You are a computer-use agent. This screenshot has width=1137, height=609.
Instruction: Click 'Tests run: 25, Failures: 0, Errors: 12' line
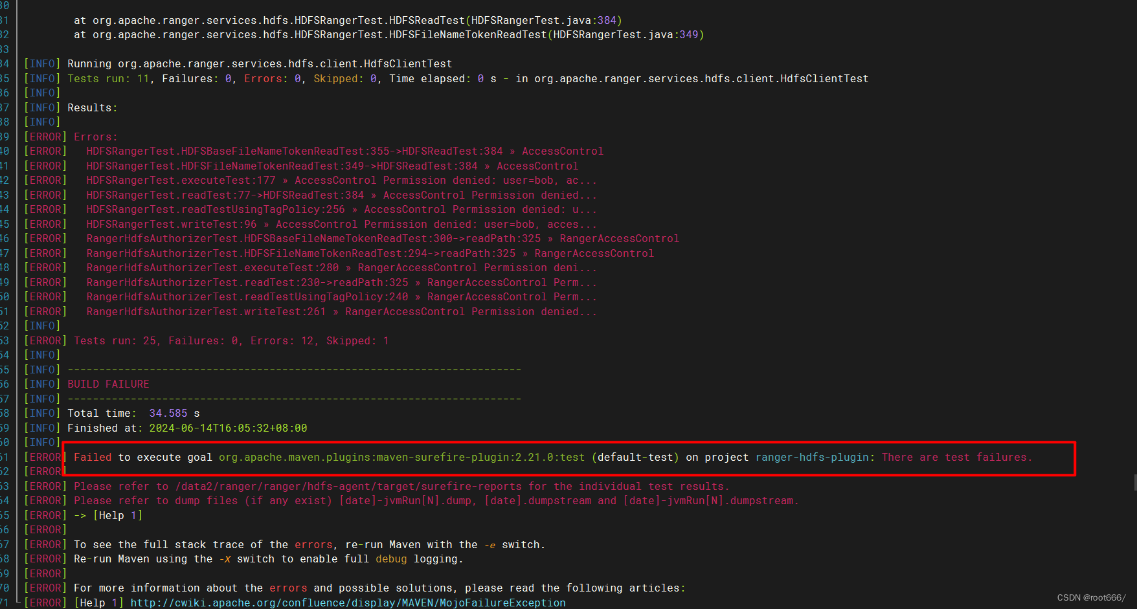pyautogui.click(x=231, y=340)
